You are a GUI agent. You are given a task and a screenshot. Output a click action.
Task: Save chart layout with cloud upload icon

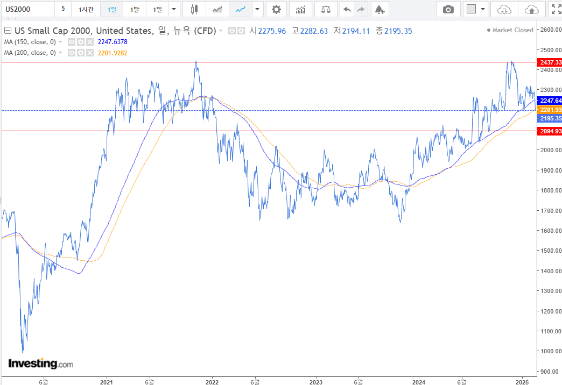click(x=531, y=9)
